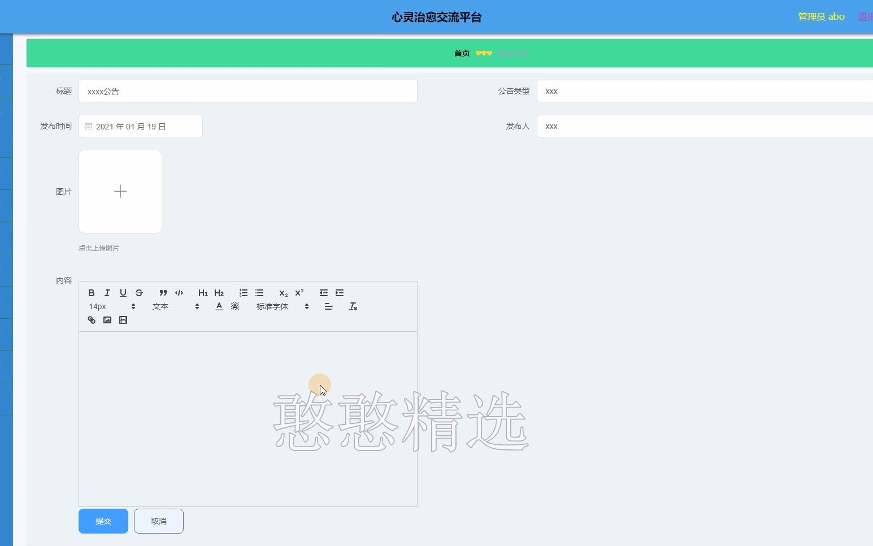Screen dimensions: 873x546
Task: Click the calendar icon in date field
Action: (89, 126)
